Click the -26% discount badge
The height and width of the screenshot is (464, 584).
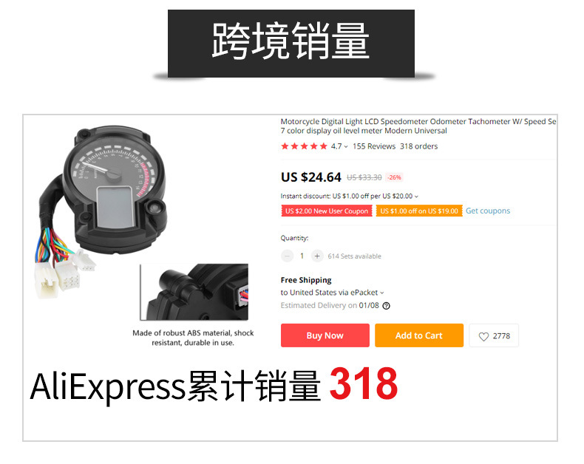[394, 177]
